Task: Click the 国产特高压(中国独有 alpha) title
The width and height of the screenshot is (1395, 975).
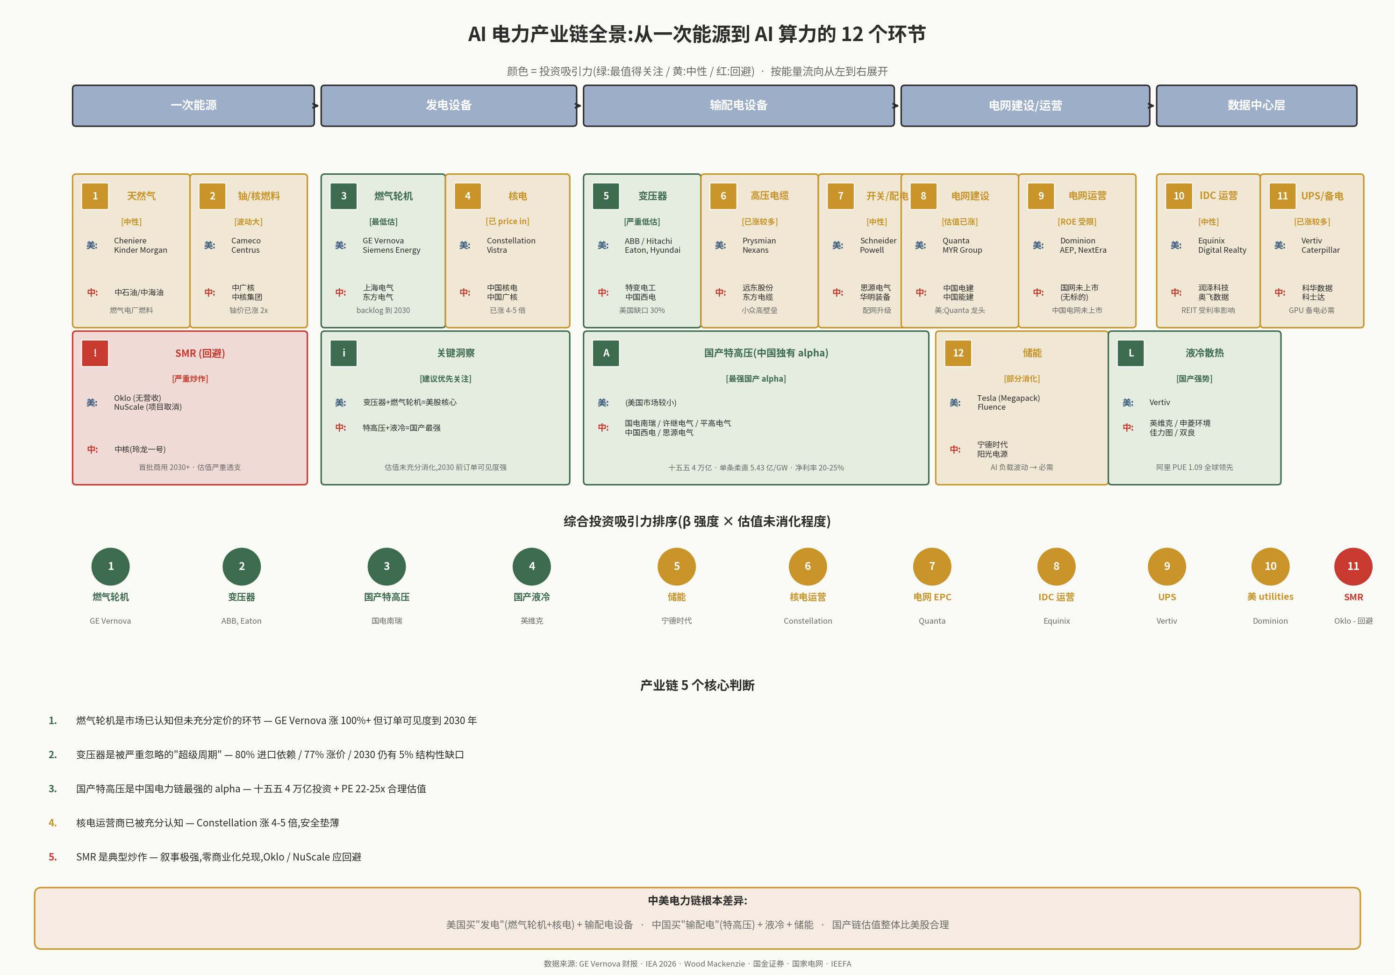Action: [766, 353]
